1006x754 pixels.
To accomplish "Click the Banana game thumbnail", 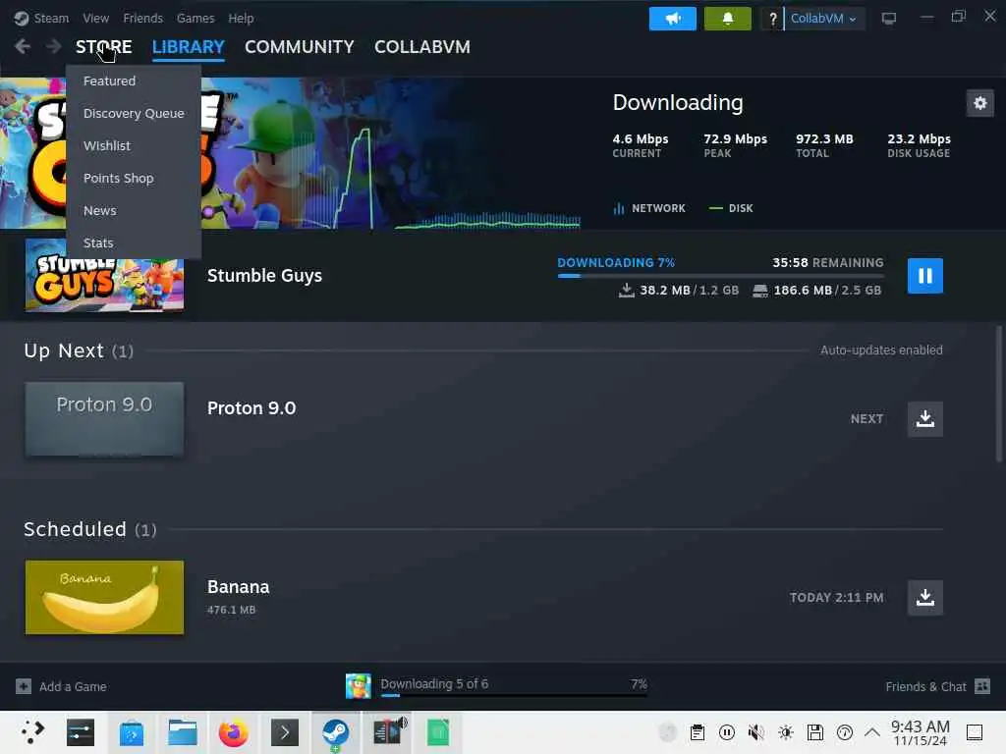I will click(x=104, y=598).
